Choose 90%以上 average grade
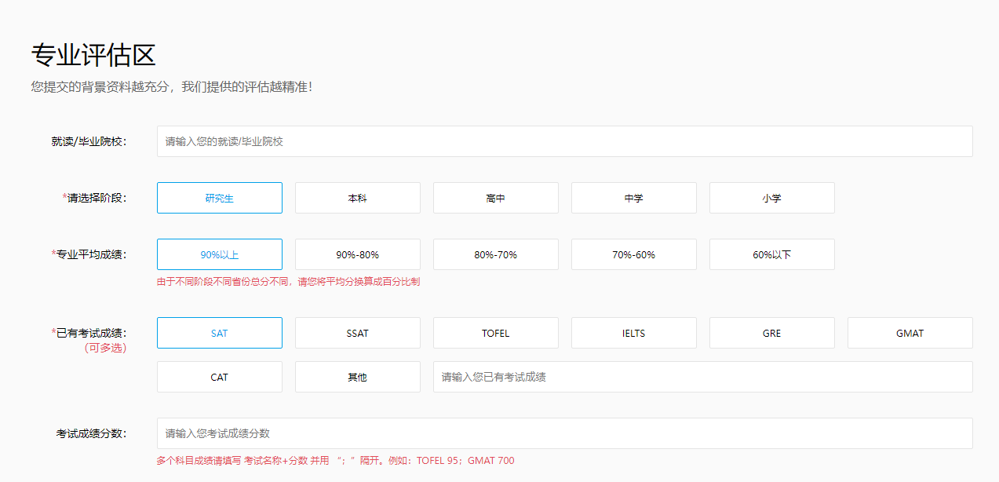 coord(220,254)
